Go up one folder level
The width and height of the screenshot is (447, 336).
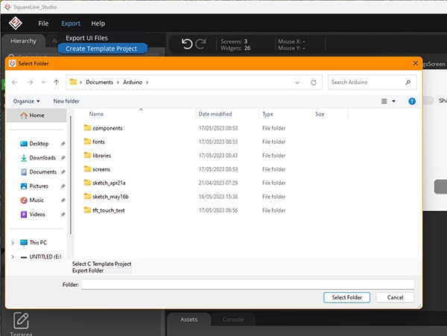tap(56, 82)
